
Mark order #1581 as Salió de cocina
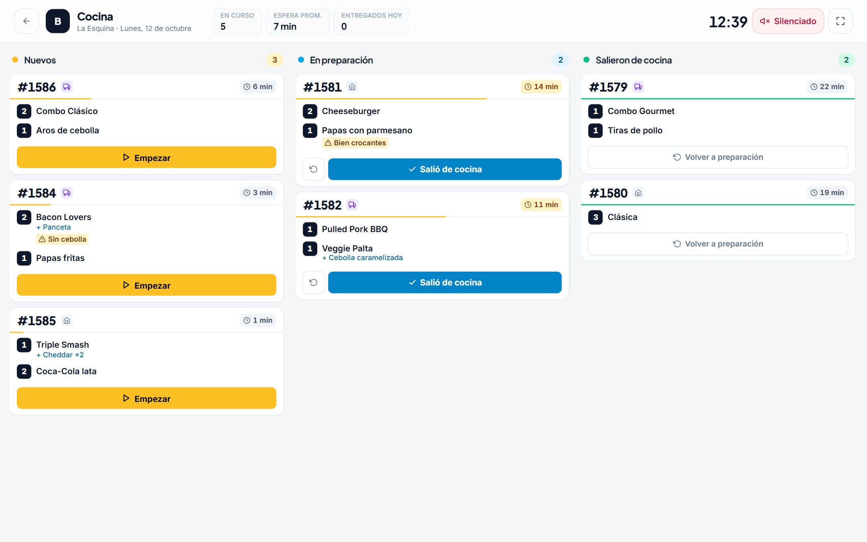pos(445,169)
